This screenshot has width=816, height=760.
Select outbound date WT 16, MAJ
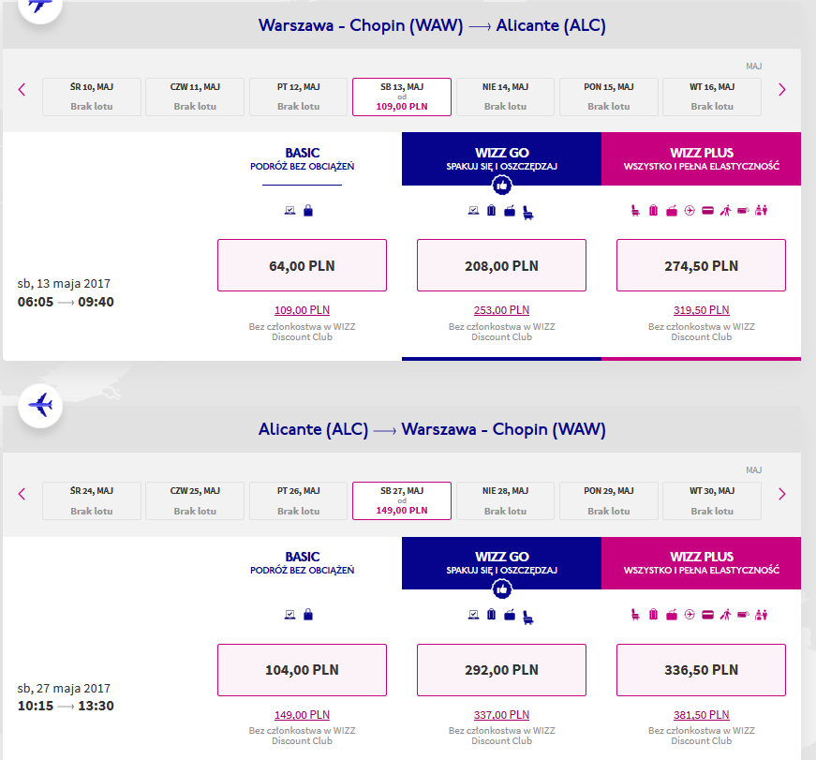click(712, 97)
